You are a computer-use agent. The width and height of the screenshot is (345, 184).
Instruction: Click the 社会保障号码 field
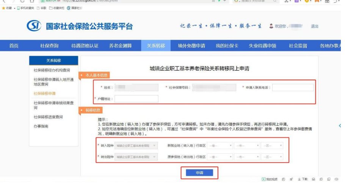tap(214, 87)
